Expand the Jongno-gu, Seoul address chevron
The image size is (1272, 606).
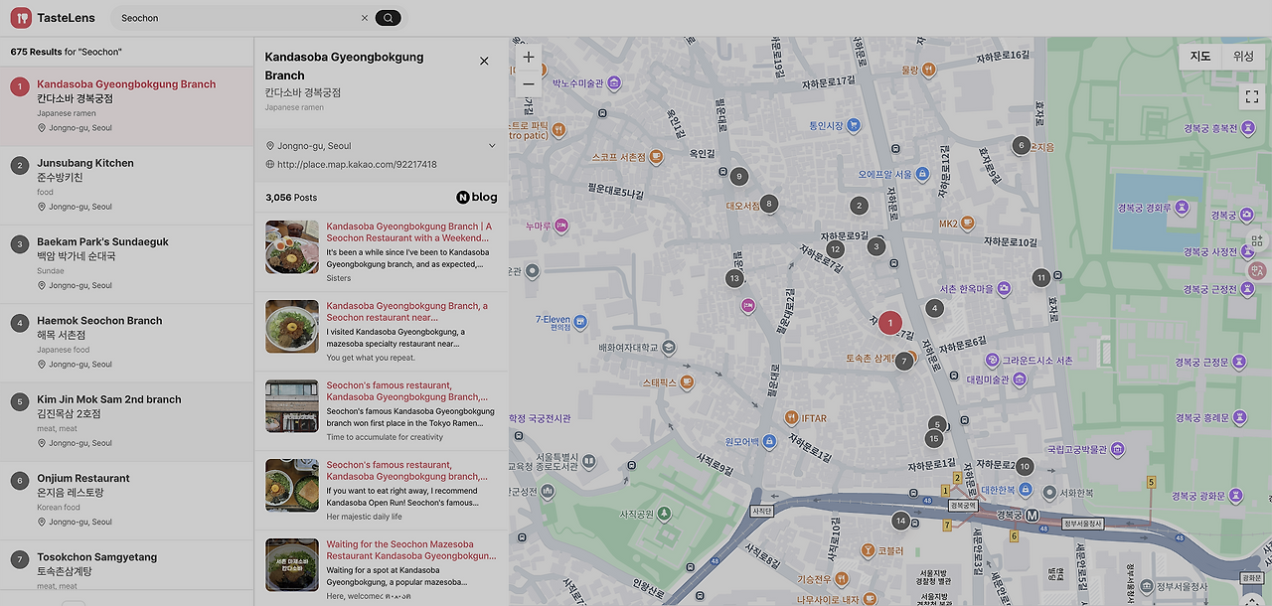492,146
